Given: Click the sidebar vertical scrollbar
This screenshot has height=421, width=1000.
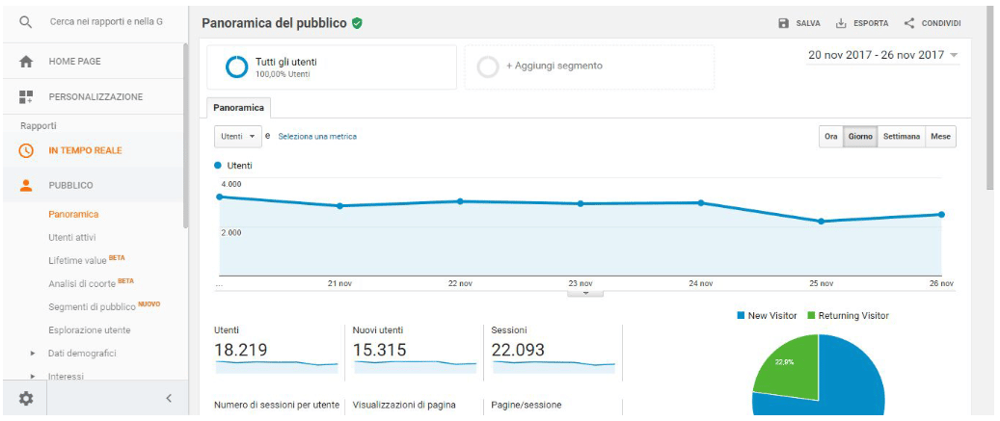Looking at the screenshot, I should 185,136.
